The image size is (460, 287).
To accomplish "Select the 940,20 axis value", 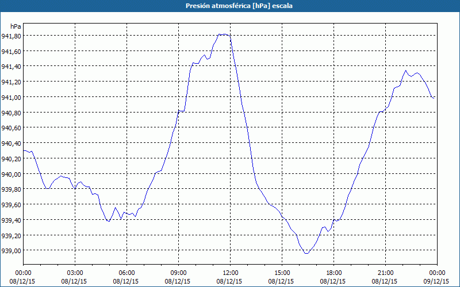I will [x=11, y=159].
